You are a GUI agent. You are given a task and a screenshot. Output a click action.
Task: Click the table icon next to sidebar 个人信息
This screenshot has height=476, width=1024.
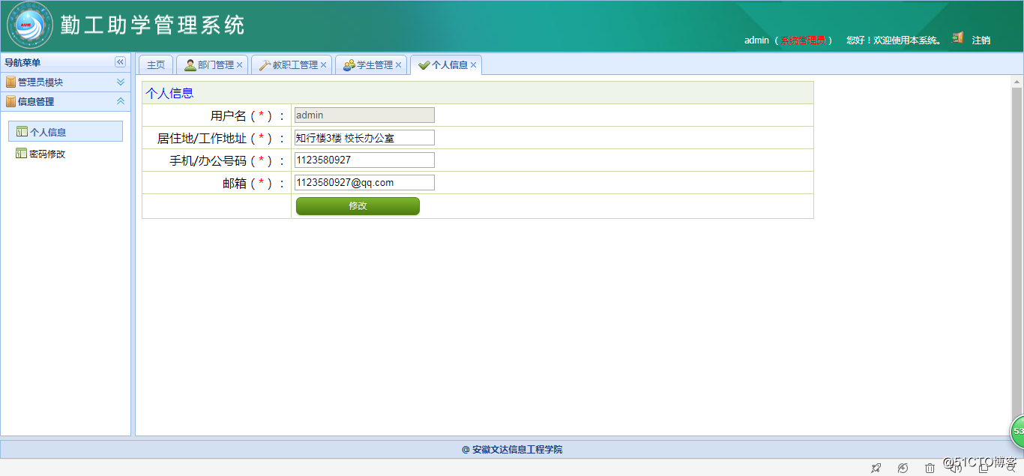pos(21,132)
